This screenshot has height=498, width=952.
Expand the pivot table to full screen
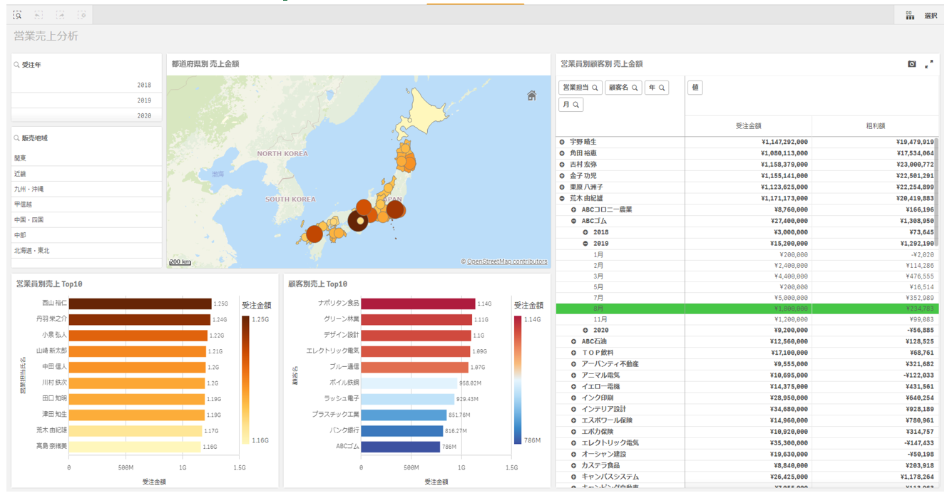point(929,64)
